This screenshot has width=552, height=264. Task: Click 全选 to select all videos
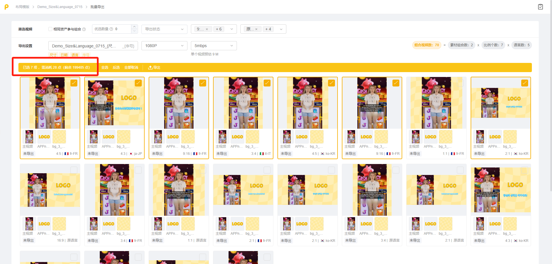coord(105,68)
